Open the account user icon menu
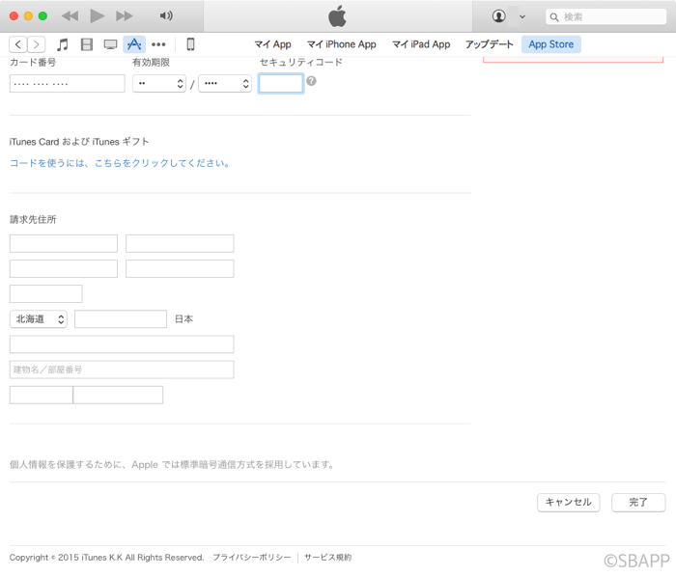This screenshot has width=676, height=577. pos(499,16)
